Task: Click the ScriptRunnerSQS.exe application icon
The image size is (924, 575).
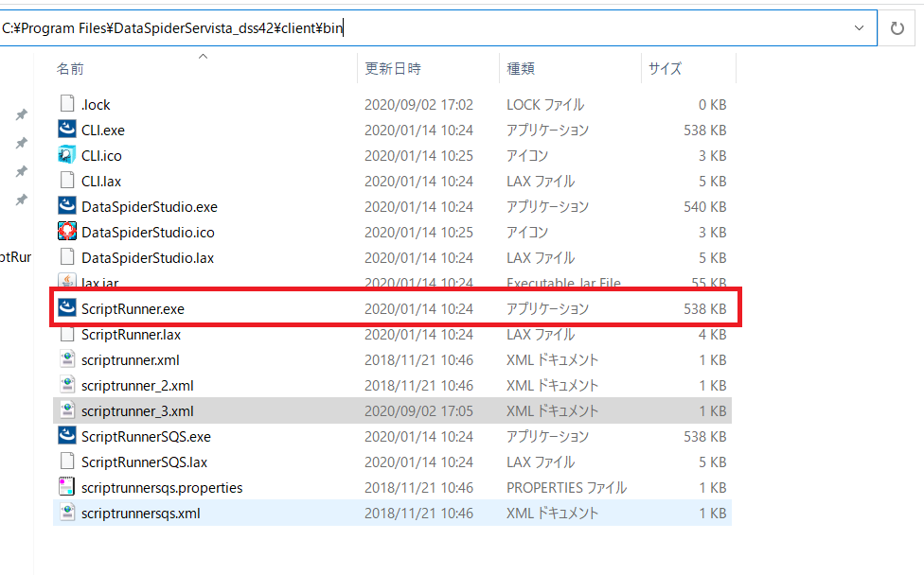Action: [67, 436]
